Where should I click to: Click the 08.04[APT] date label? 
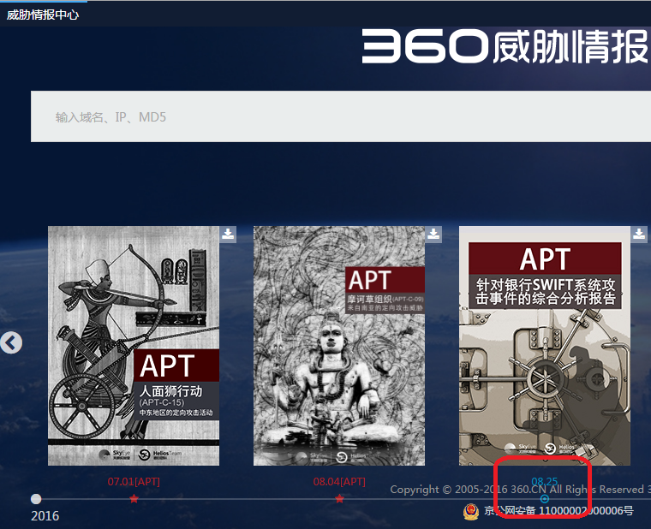pos(339,482)
